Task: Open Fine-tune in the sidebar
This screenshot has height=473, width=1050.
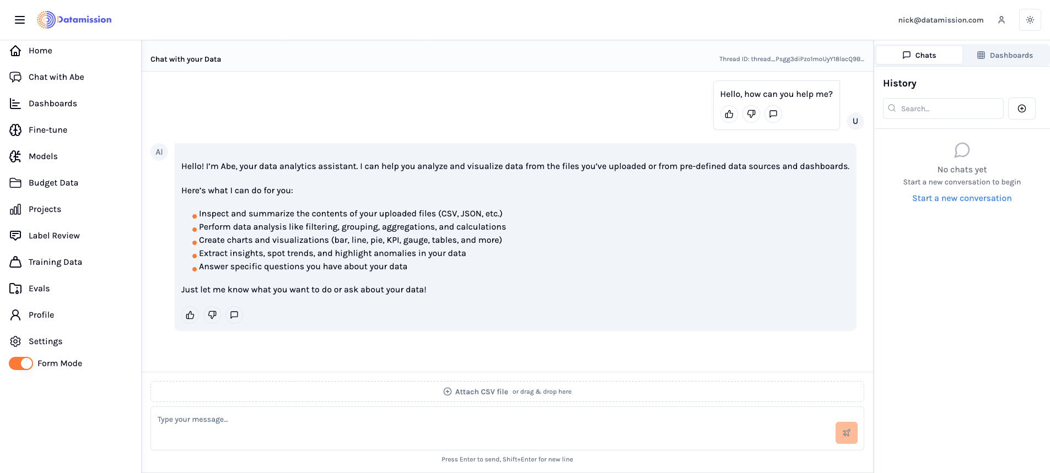Action: tap(48, 130)
